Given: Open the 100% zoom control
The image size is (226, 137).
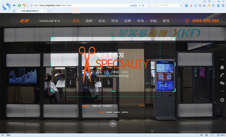Looking at the screenshot, I should pos(221,135).
